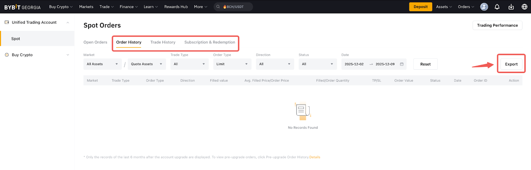Click the calendar icon in date field

(402, 64)
